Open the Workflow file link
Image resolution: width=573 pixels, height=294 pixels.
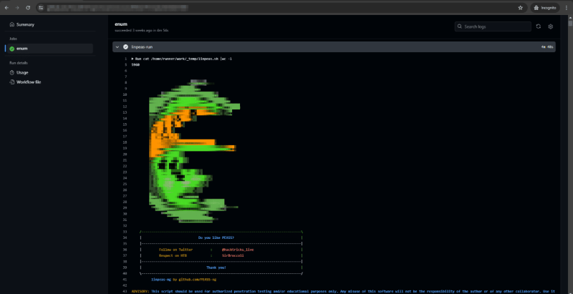pos(29,82)
